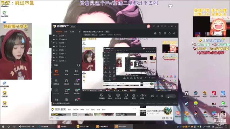
Task: Collapse the 工具箱 panel with the circle button
Action: [78, 65]
